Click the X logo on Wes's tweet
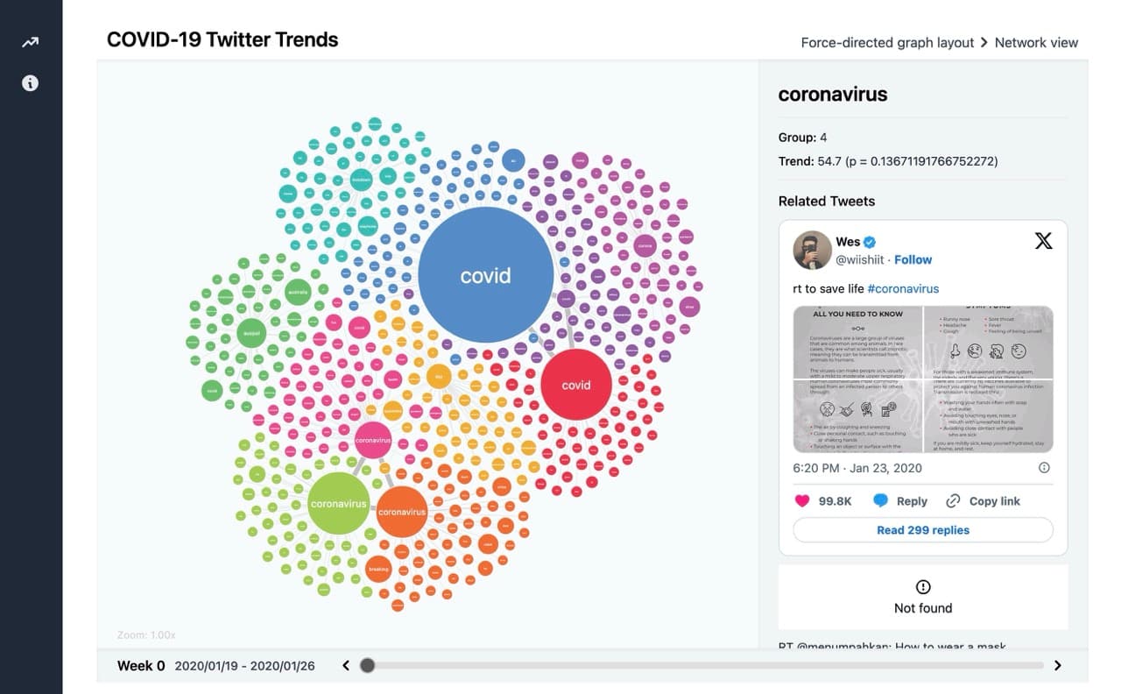The width and height of the screenshot is (1121, 694). pyautogui.click(x=1043, y=240)
